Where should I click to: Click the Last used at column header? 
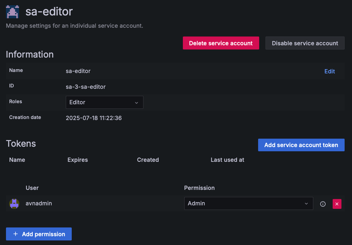[227, 160]
